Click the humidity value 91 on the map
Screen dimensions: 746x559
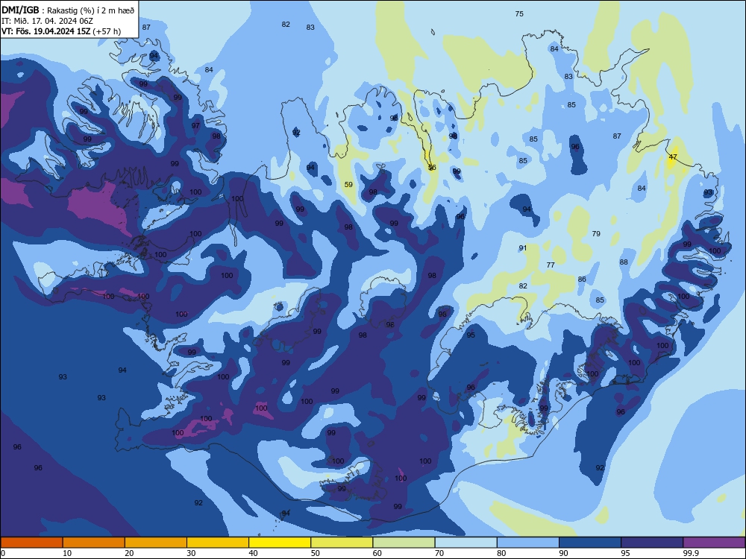tap(523, 247)
